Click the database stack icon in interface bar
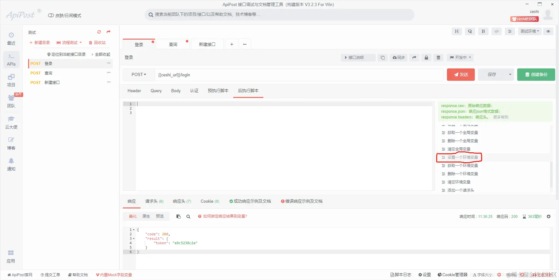Image resolution: width=559 pixels, height=280 pixels. click(438, 58)
